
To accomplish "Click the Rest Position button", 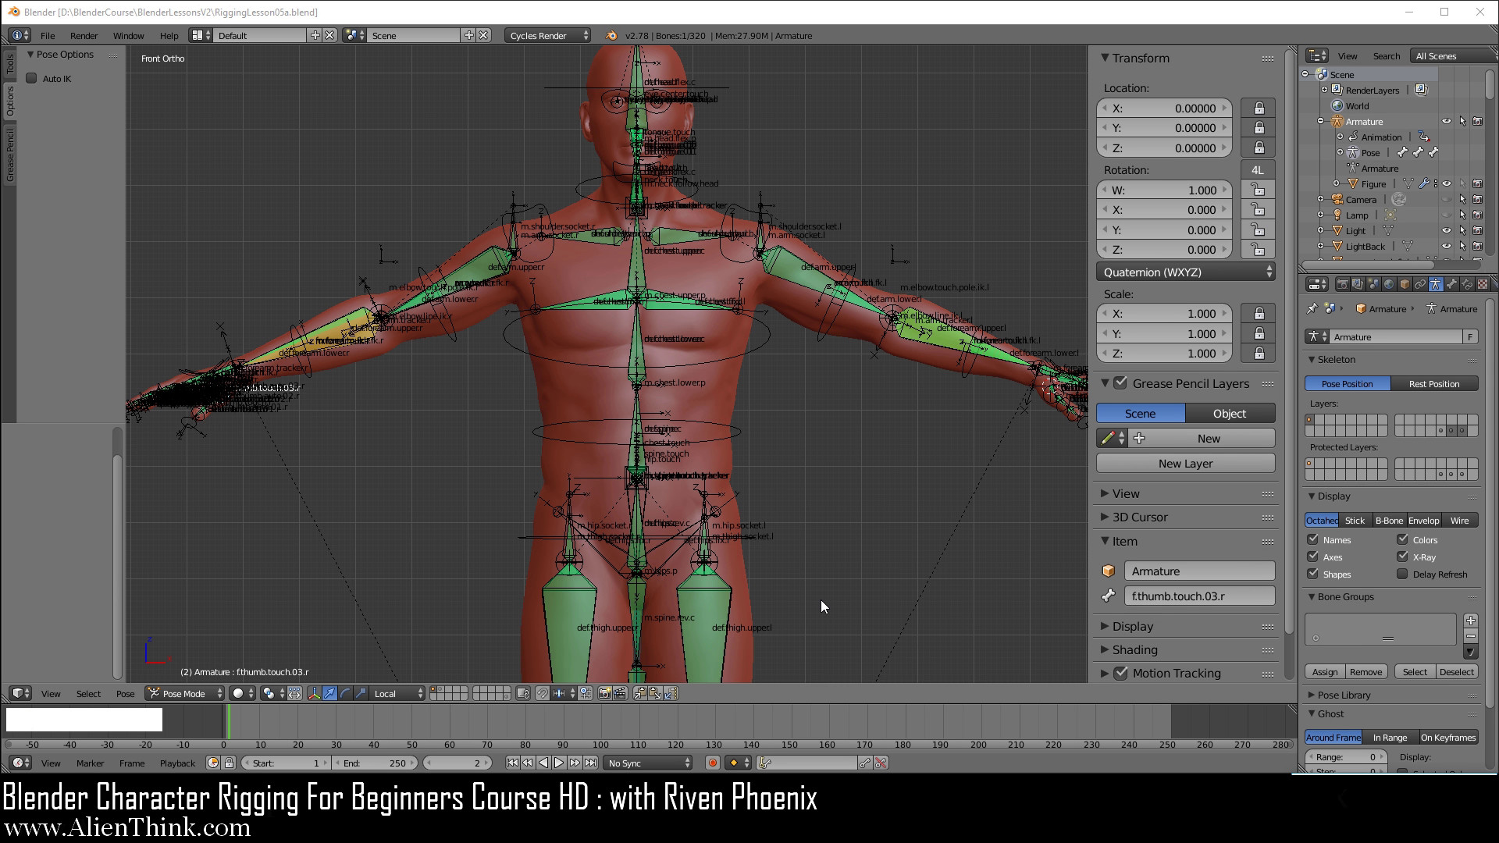I will click(x=1434, y=384).
